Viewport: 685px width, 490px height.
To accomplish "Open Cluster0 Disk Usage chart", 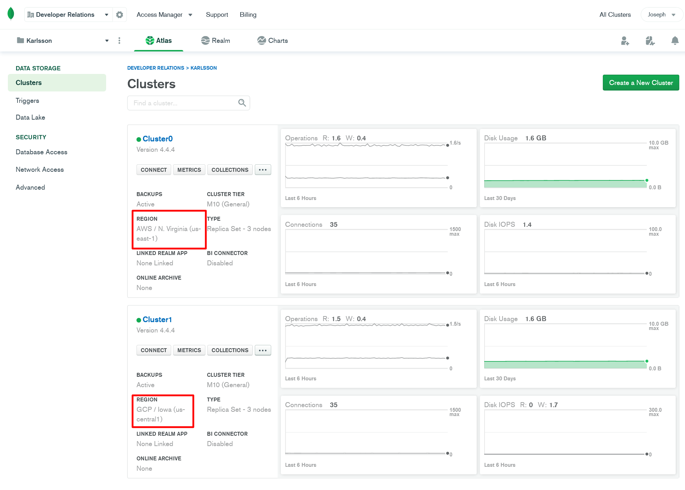I will [x=577, y=168].
